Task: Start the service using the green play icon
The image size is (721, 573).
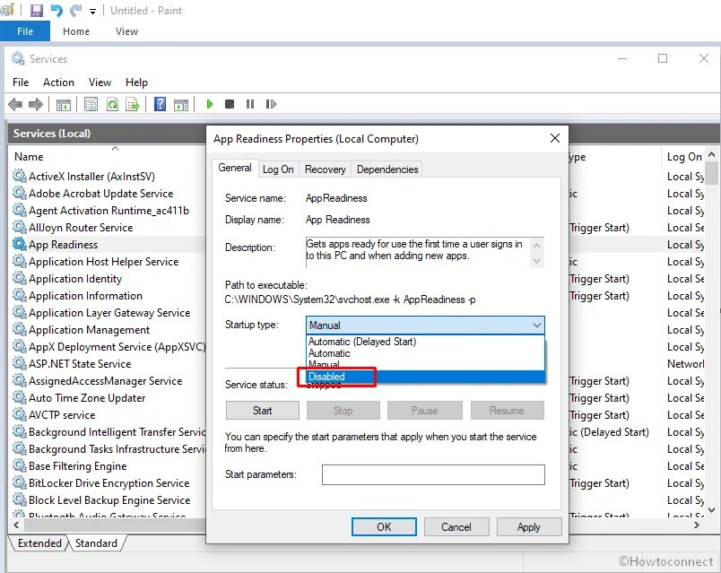Action: [210, 104]
